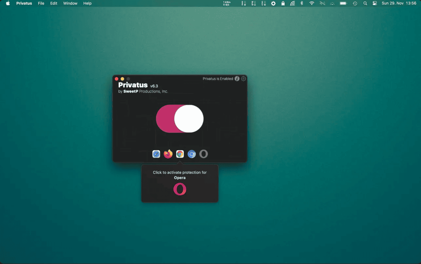Activate protection for the gray Opera icon
The height and width of the screenshot is (264, 421).
tap(204, 154)
